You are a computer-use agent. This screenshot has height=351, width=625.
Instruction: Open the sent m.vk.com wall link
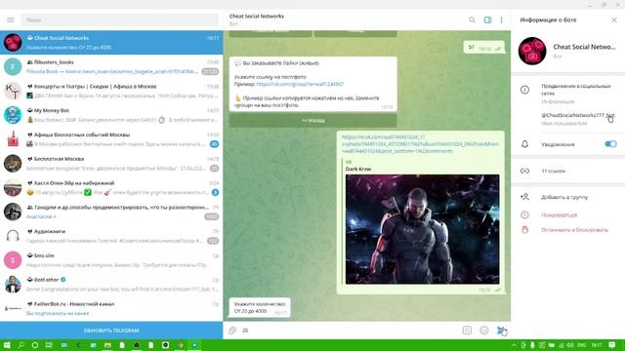(x=420, y=144)
